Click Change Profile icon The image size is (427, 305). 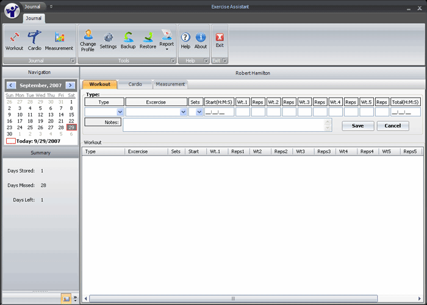click(88, 35)
